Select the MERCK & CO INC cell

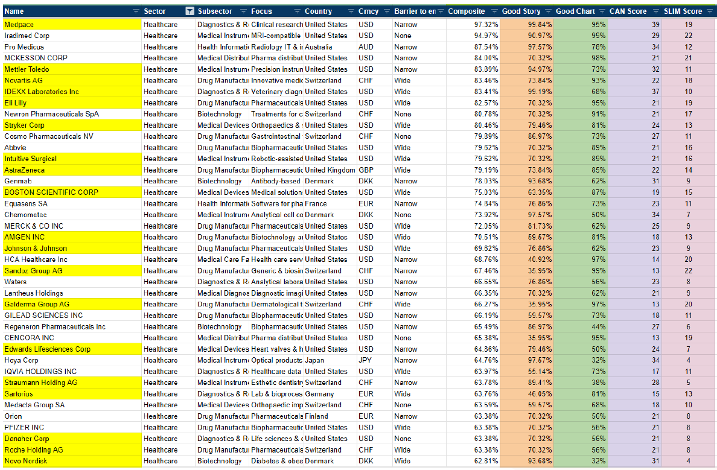[x=72, y=226]
